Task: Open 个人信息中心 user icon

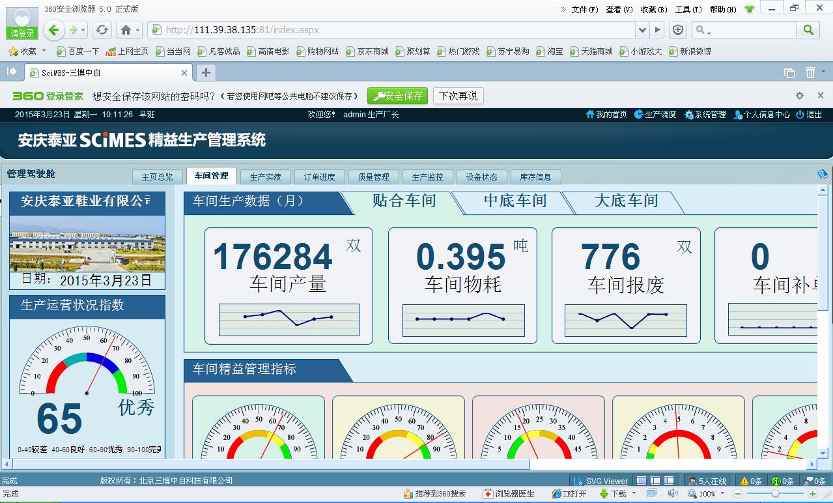Action: (x=737, y=115)
